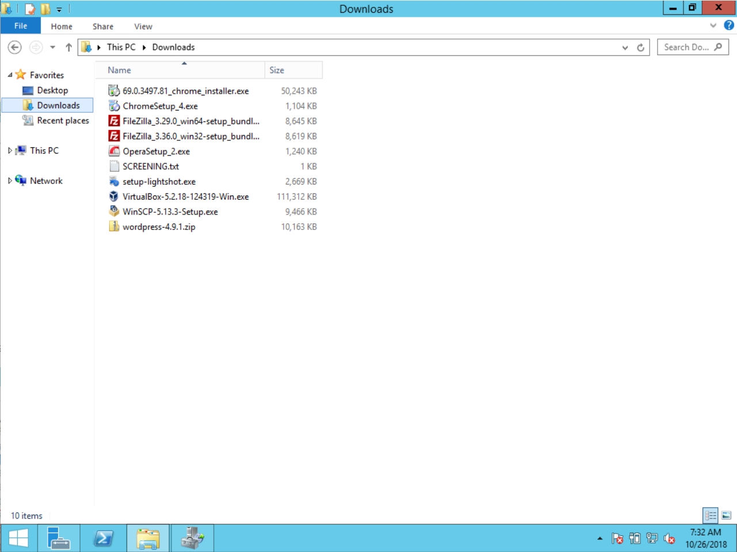Select FileZilla 3.29.0 win64 setup file icon
The width and height of the screenshot is (737, 552).
pos(114,121)
